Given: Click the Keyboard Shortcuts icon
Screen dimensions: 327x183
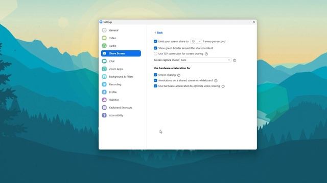Looking at the screenshot, I should pos(104,107).
